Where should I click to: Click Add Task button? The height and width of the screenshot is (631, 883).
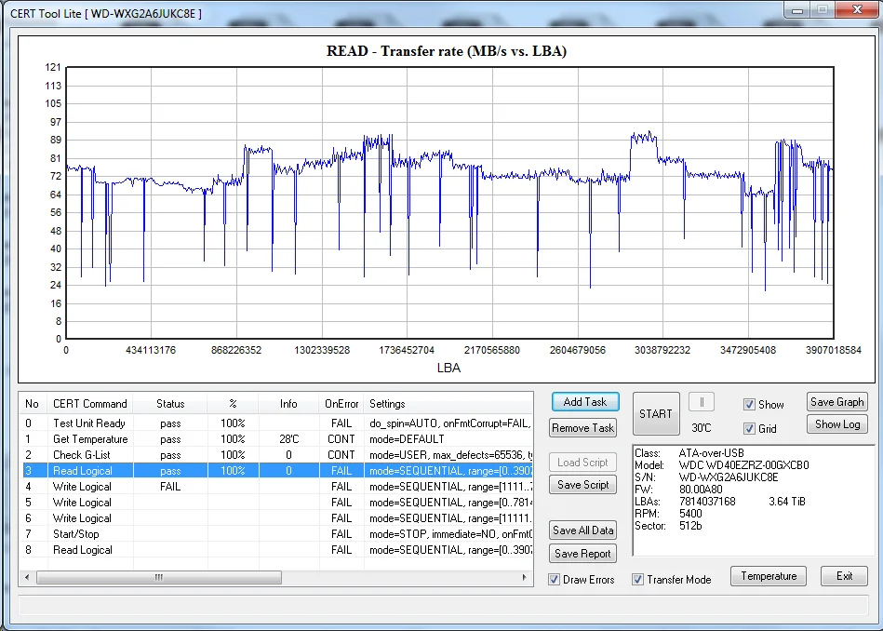click(584, 402)
